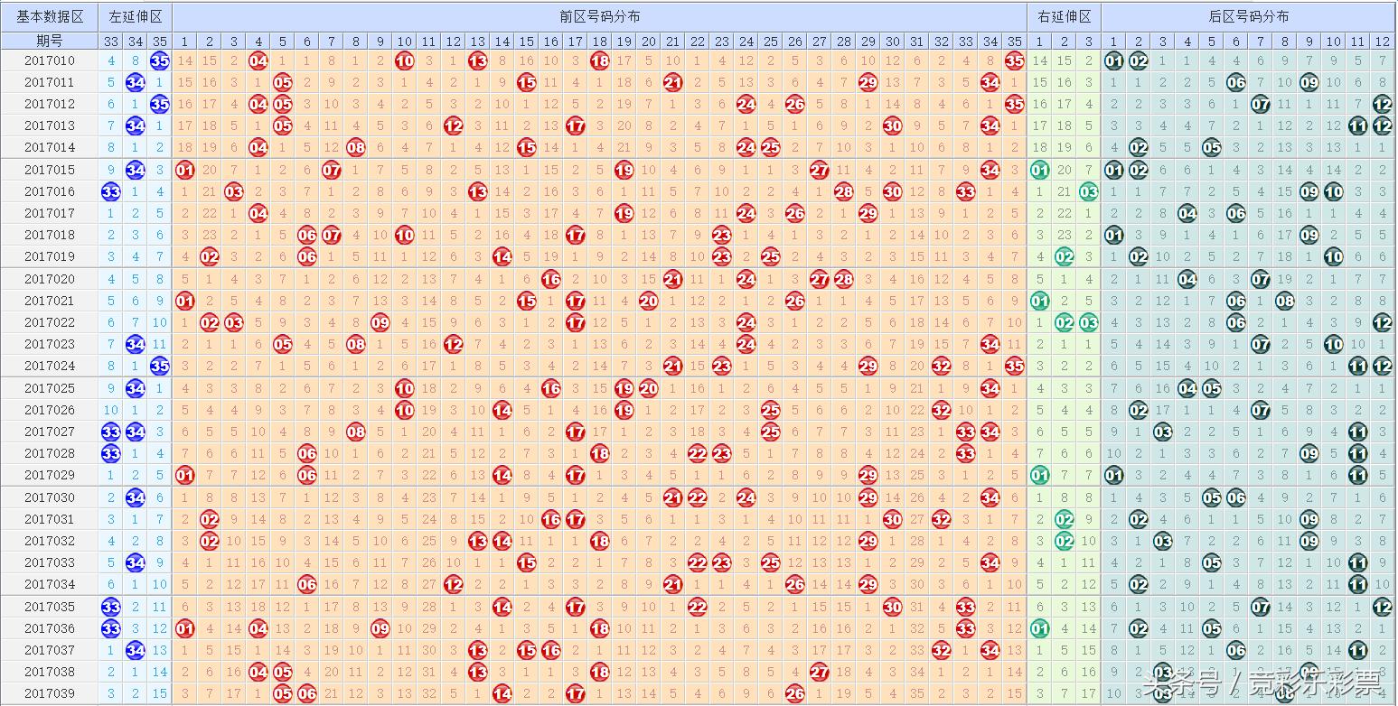Click red ball 27 in row 2017038
Screen dimensions: 1398x706
click(820, 672)
